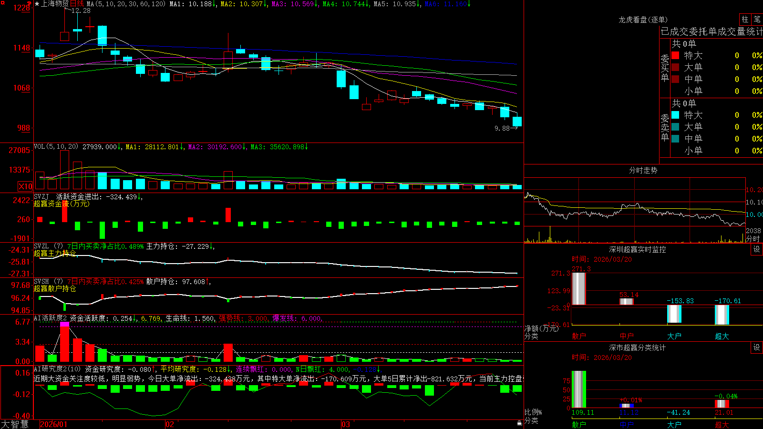The height and width of the screenshot is (429, 763).
Task: Click the 9.88 low price marker
Action: [x=502, y=128]
